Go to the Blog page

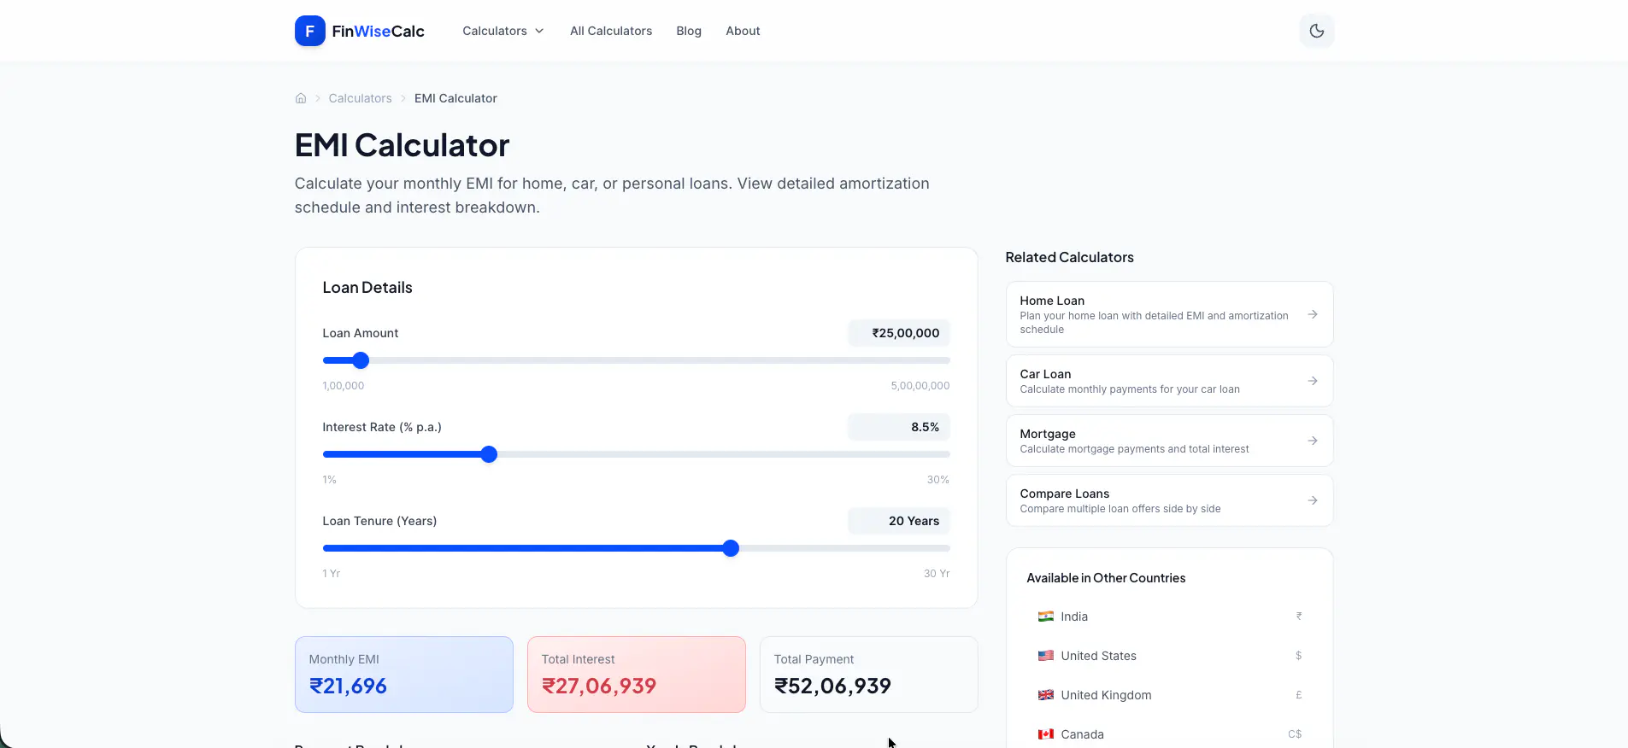click(x=688, y=31)
